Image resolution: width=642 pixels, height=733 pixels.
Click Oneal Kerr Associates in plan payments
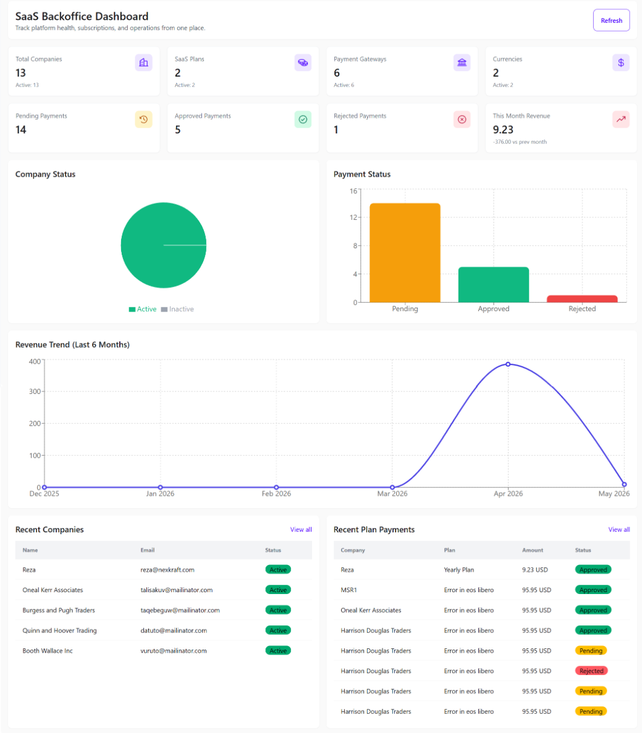coord(371,610)
